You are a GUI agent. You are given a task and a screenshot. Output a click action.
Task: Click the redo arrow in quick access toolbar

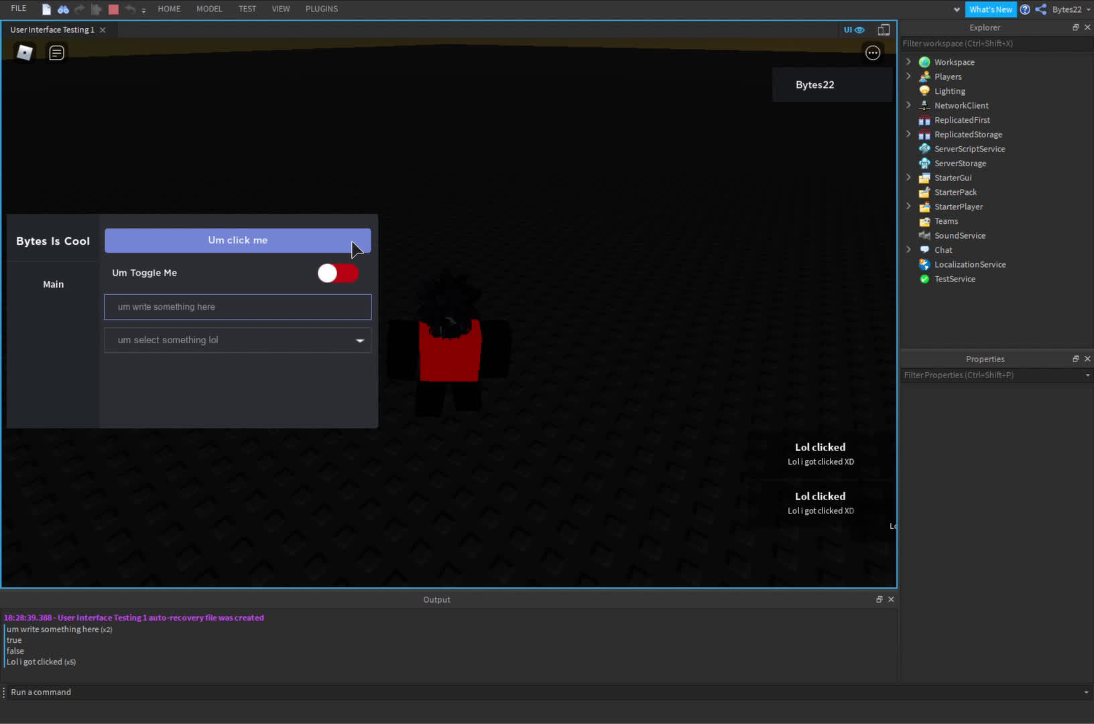[x=80, y=9]
